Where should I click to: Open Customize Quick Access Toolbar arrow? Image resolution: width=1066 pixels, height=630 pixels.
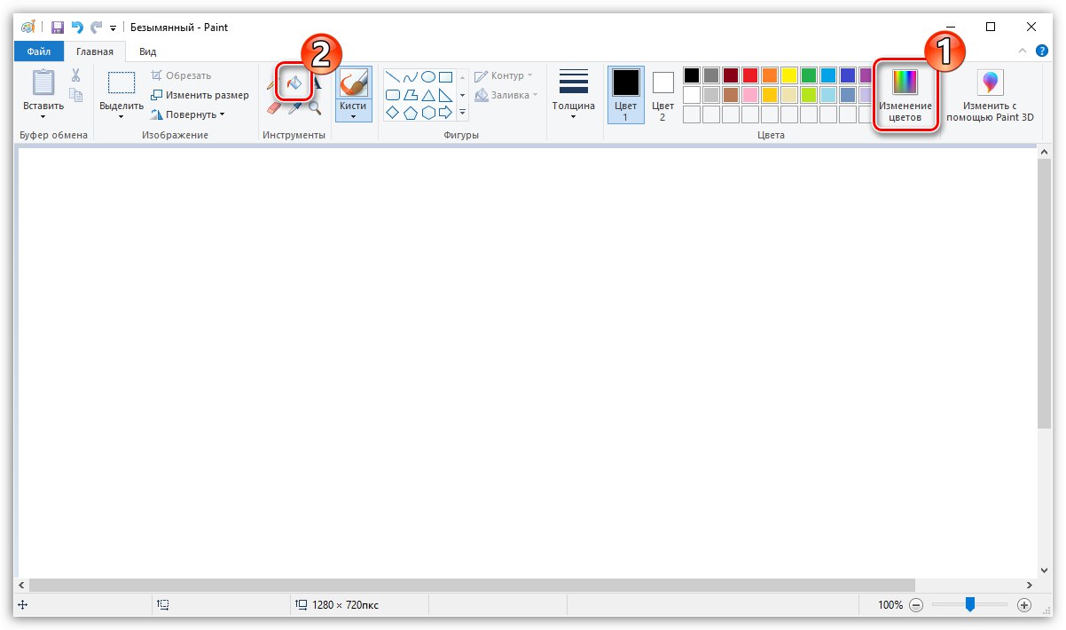click(114, 28)
